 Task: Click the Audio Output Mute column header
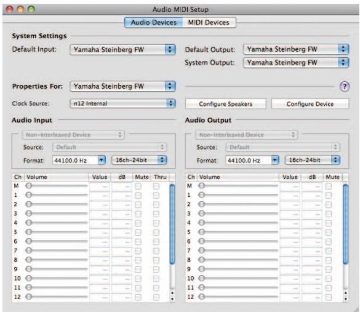(x=333, y=177)
